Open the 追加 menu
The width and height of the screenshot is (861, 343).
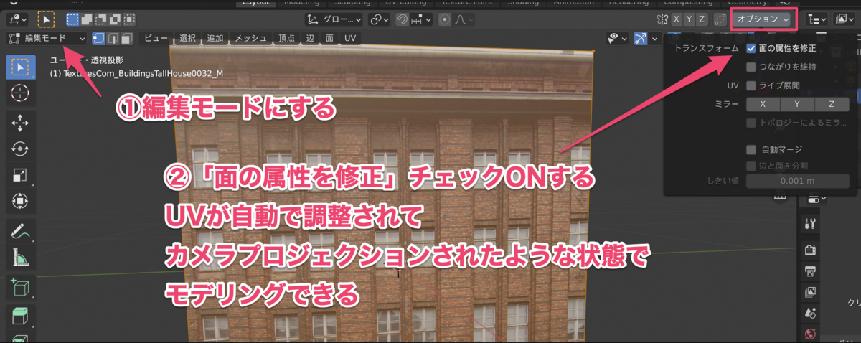[x=215, y=38]
